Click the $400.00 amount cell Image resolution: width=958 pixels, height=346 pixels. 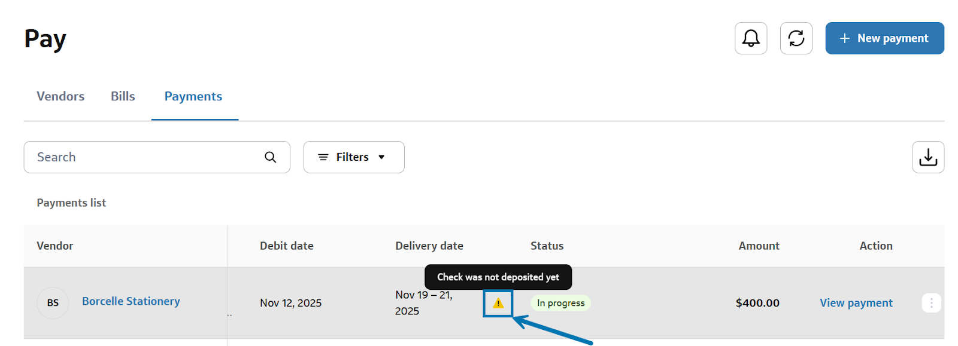pyautogui.click(x=757, y=303)
